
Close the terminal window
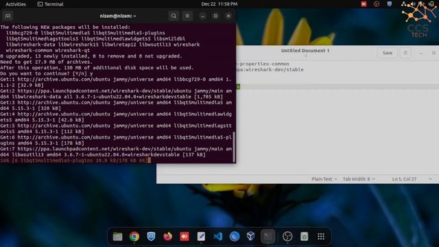coord(228,16)
